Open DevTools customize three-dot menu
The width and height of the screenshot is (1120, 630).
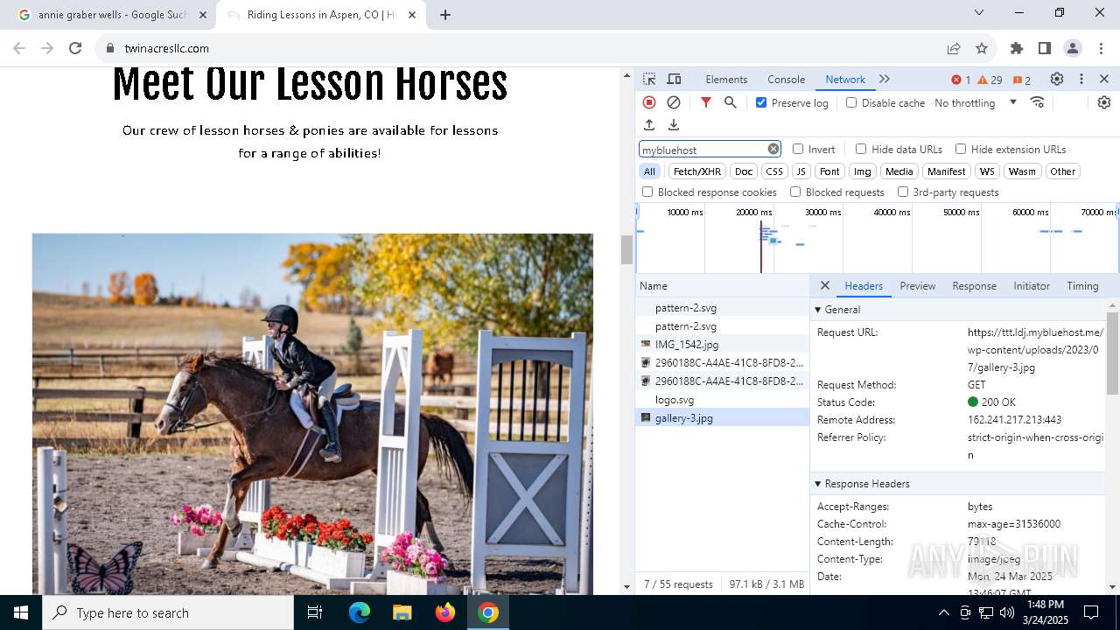coord(1081,79)
